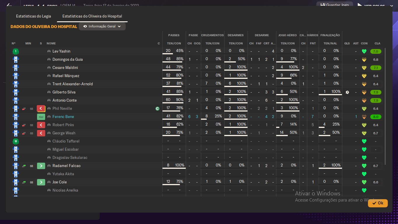Sort by the NOME column header
Screen dimensions: 398x224
(51, 44)
